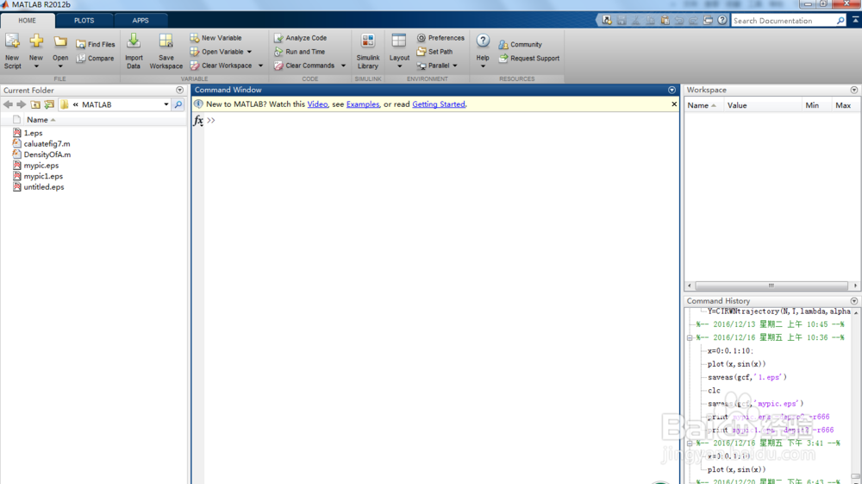Screen dimensions: 862x484
Task: Click Run and Time
Action: (300, 52)
